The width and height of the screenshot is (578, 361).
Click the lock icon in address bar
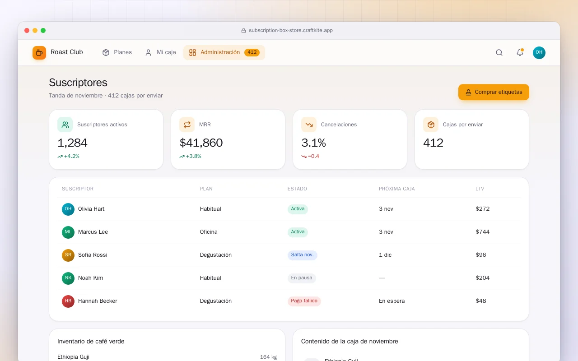[x=243, y=31]
